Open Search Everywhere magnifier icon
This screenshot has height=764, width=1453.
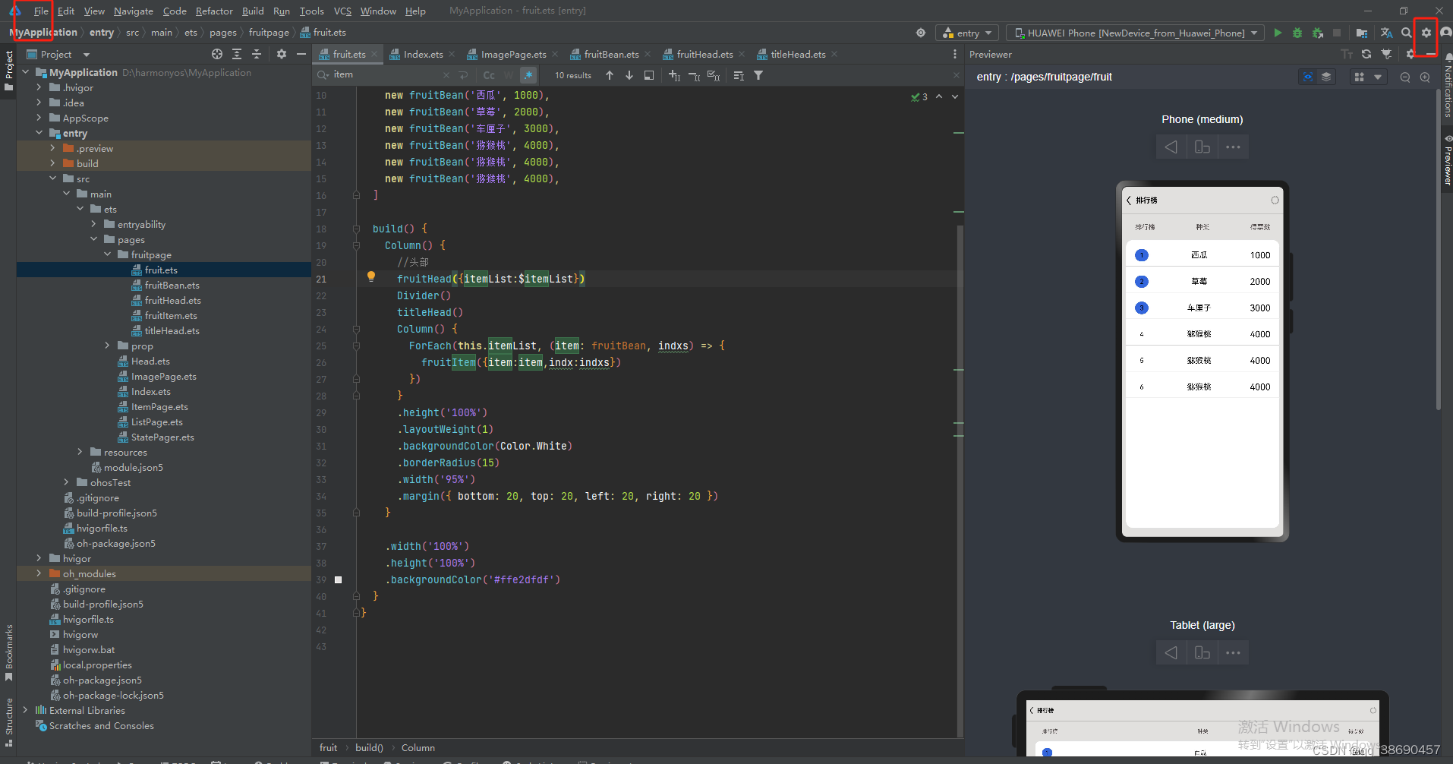[x=1407, y=33]
